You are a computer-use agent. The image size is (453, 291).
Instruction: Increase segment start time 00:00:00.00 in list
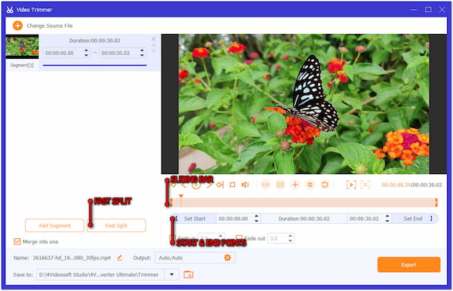86,51
